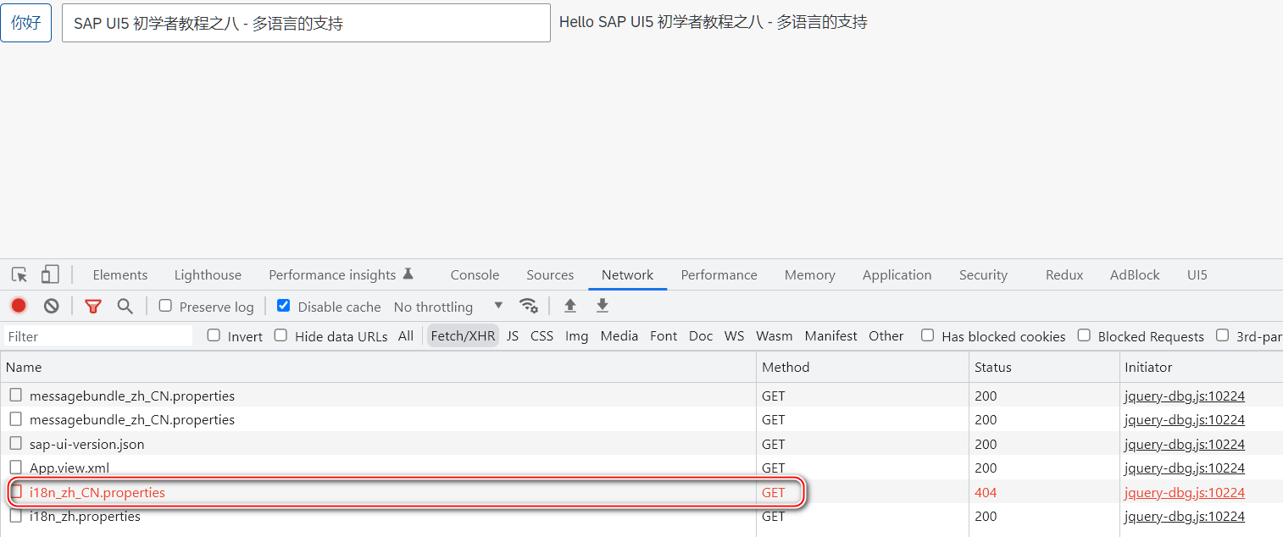
Task: Filter requests by Doc
Action: [701, 335]
